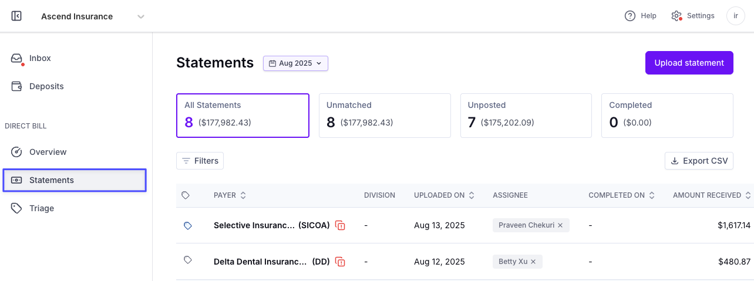The height and width of the screenshot is (281, 754).
Task: Click the user avatar labeled ir
Action: tap(736, 16)
